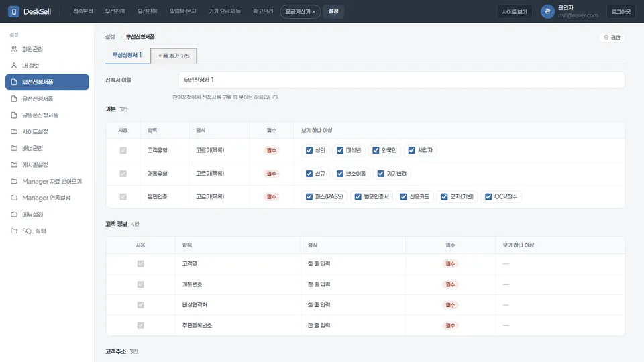The height and width of the screenshot is (362, 644).
Task: Toggle the 범용인증서 checkbox
Action: 358,197
